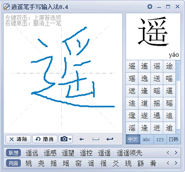Image resolution: width=185 pixels, height=172 pixels.
Task: Select the 123 number mode tab
Action: pyautogui.click(x=160, y=139)
